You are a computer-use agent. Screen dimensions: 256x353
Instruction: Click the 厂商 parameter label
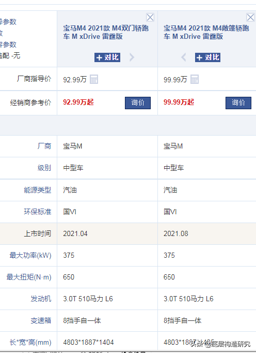click(44, 146)
